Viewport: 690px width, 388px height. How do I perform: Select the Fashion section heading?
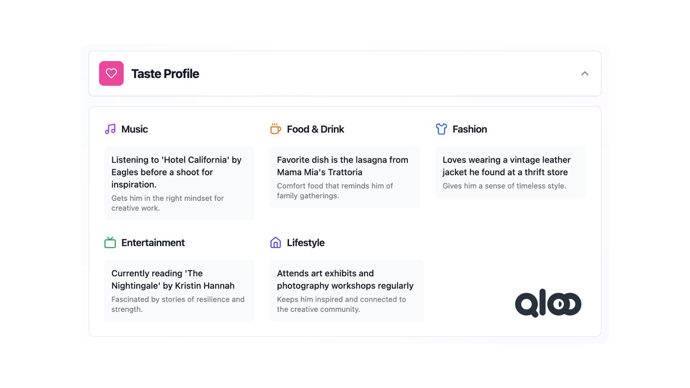[x=469, y=129]
